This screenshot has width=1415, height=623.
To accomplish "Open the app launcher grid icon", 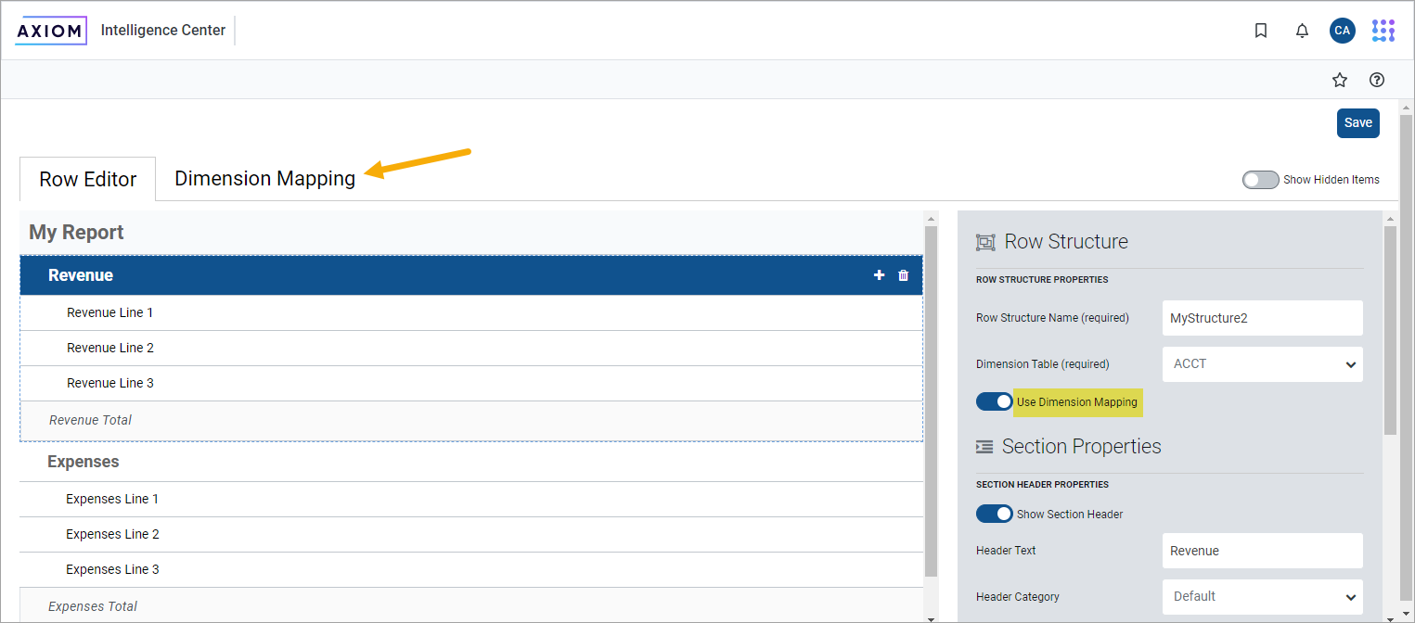I will [x=1383, y=31].
